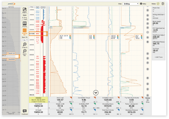This screenshot has height=119, width=169.
Task: Open the View Drilling dropdown
Action: click(131, 4)
